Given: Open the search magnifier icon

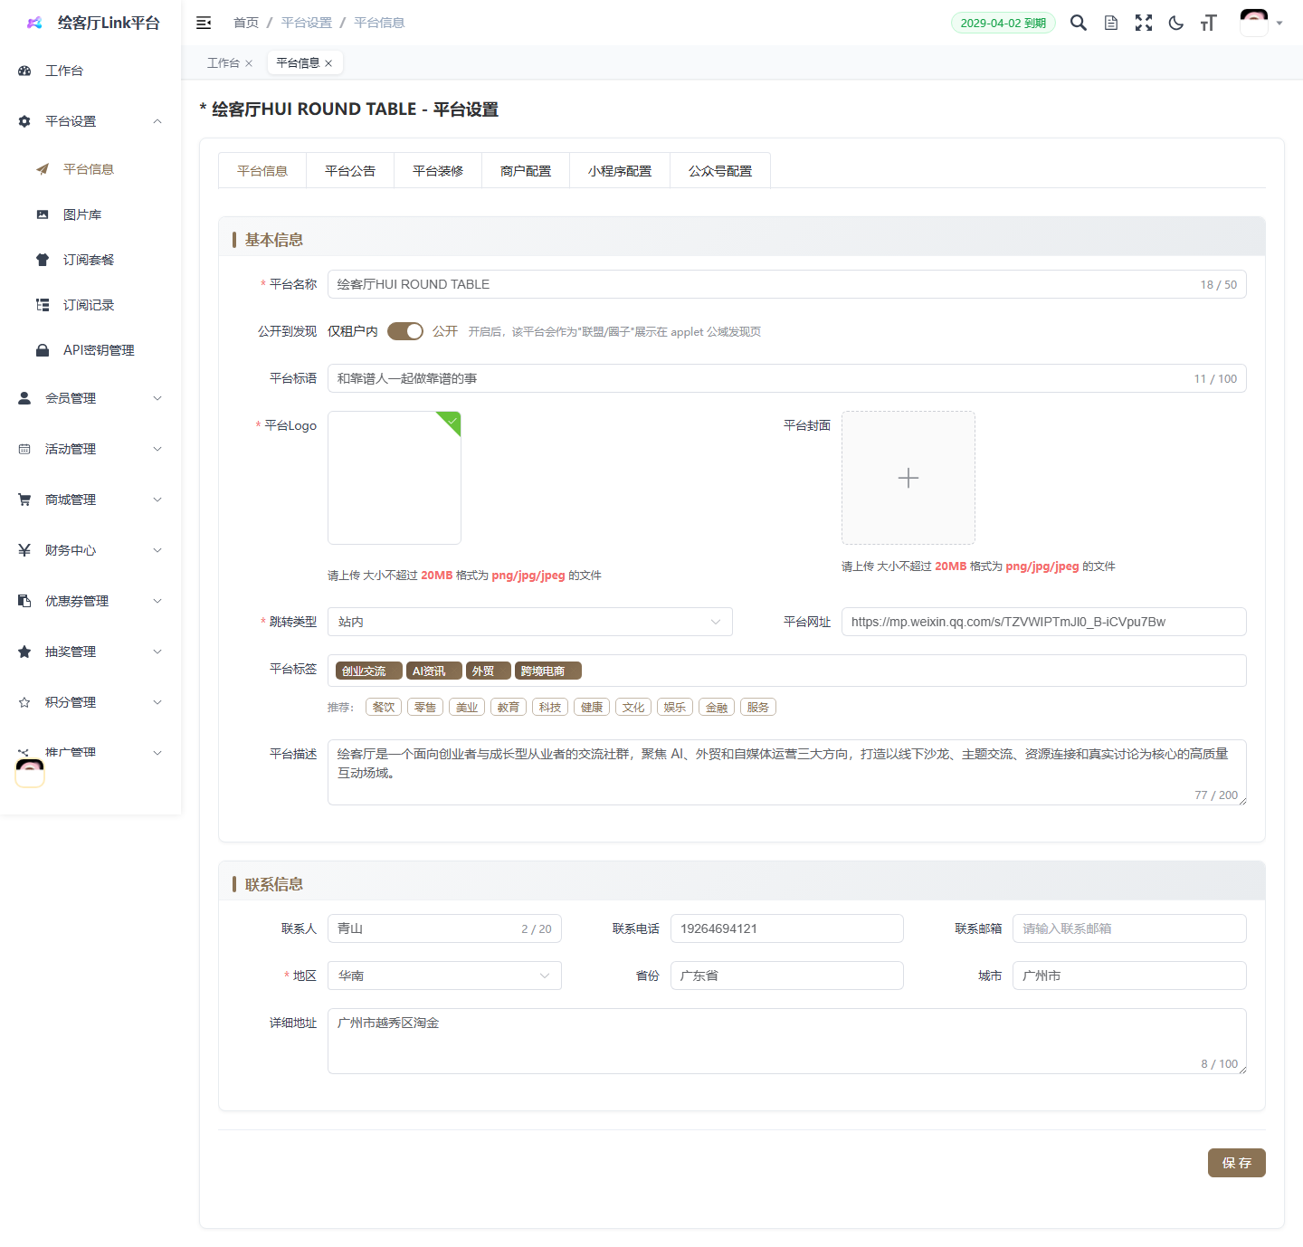Looking at the screenshot, I should pyautogui.click(x=1079, y=23).
